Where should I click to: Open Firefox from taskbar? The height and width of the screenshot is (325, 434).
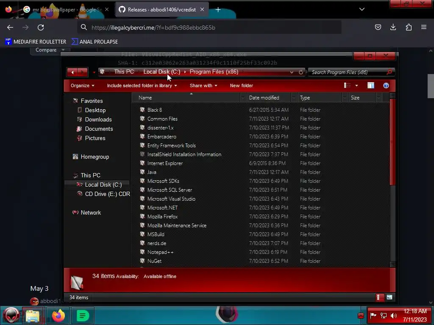click(x=58, y=315)
